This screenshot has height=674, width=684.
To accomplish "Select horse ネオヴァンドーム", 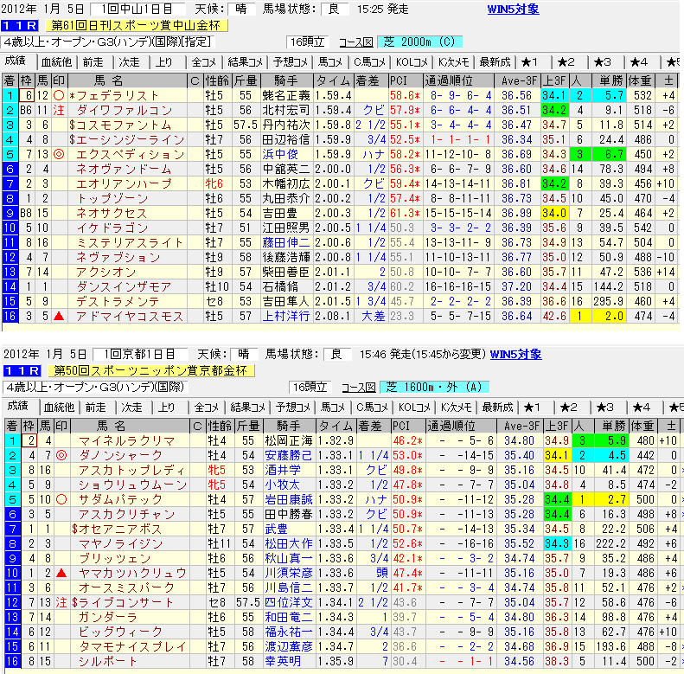I will coord(124,169).
